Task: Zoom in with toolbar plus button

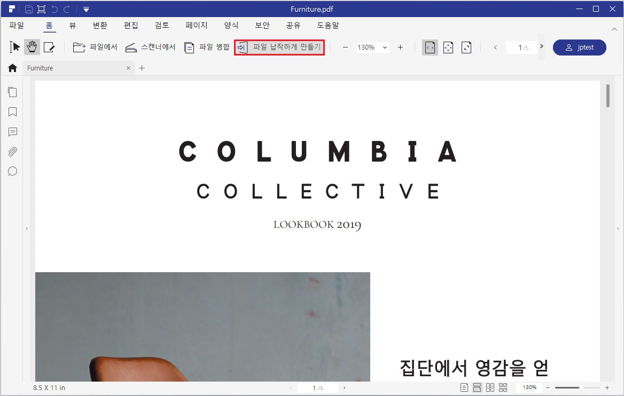Action: pyautogui.click(x=400, y=47)
